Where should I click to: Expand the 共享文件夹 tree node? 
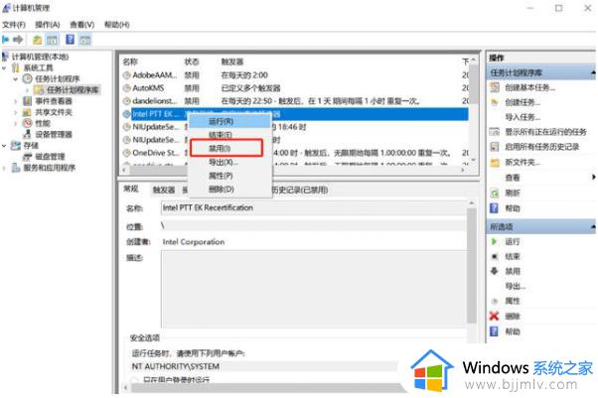[16, 112]
